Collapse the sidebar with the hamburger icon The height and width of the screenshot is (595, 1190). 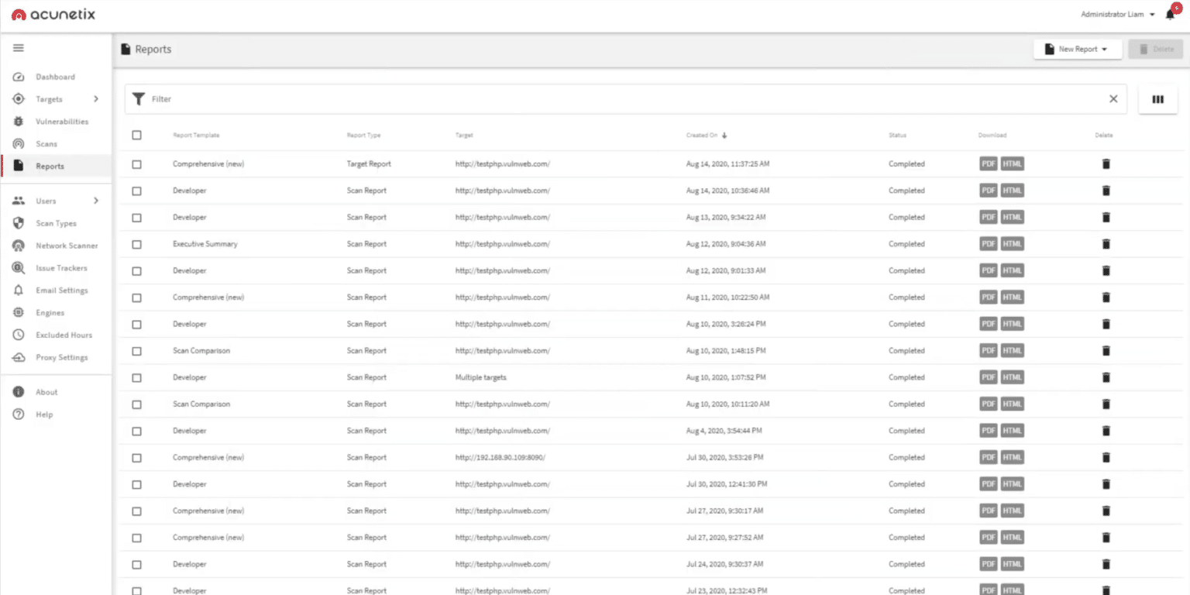(18, 47)
